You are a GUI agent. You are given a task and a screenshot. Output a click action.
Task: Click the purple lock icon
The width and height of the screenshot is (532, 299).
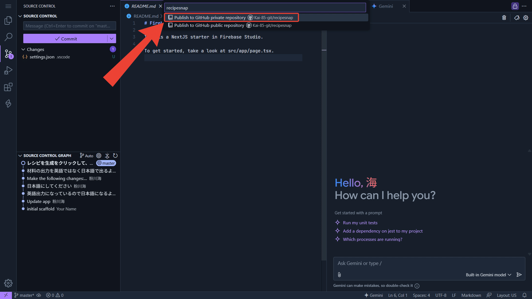(515, 6)
